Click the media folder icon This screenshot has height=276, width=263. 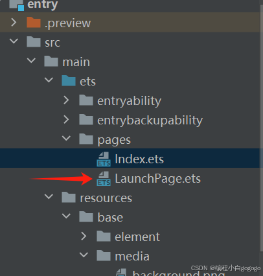coord(104,255)
